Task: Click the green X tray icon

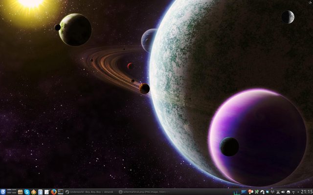Action: (257, 192)
